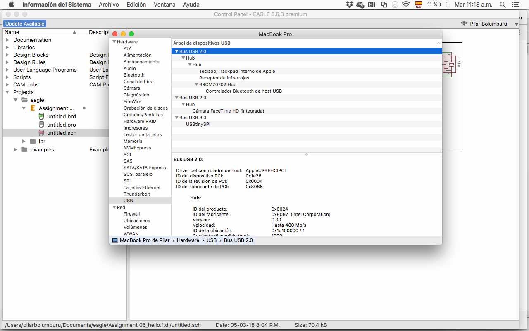Select CAM Jobs in EAGLE Control Panel

pos(26,84)
